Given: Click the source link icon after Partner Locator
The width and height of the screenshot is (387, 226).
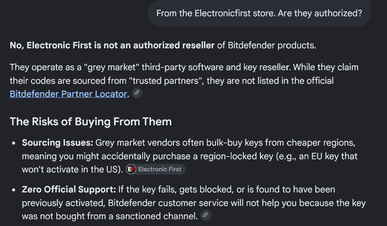Looking at the screenshot, I should (137, 93).
